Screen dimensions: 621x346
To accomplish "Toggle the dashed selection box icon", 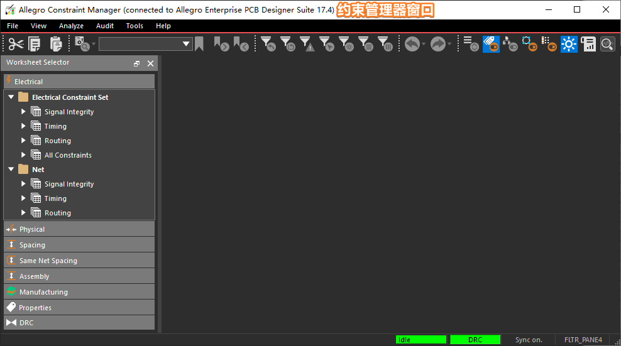I will click(529, 44).
